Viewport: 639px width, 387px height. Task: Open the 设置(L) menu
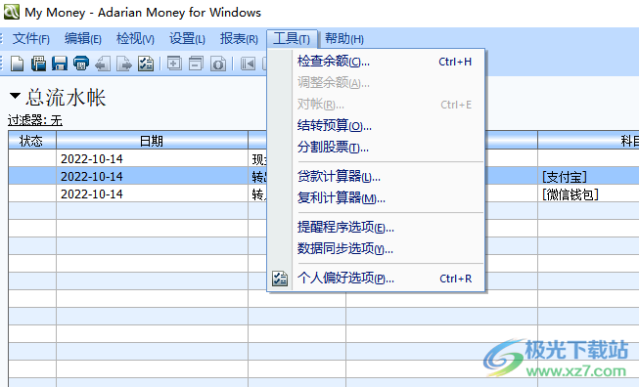click(187, 39)
